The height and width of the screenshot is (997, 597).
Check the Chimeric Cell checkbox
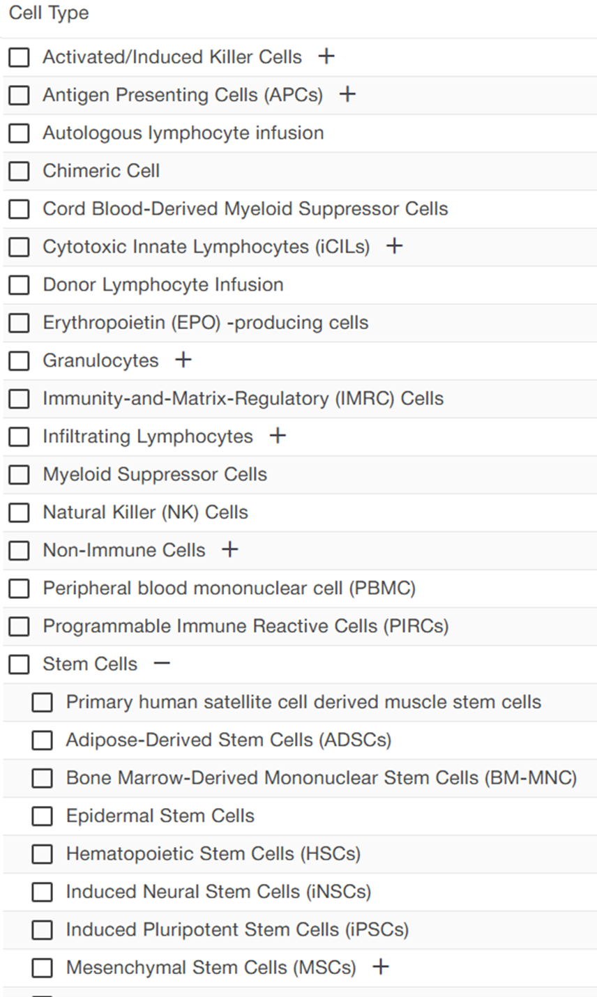[x=19, y=171]
